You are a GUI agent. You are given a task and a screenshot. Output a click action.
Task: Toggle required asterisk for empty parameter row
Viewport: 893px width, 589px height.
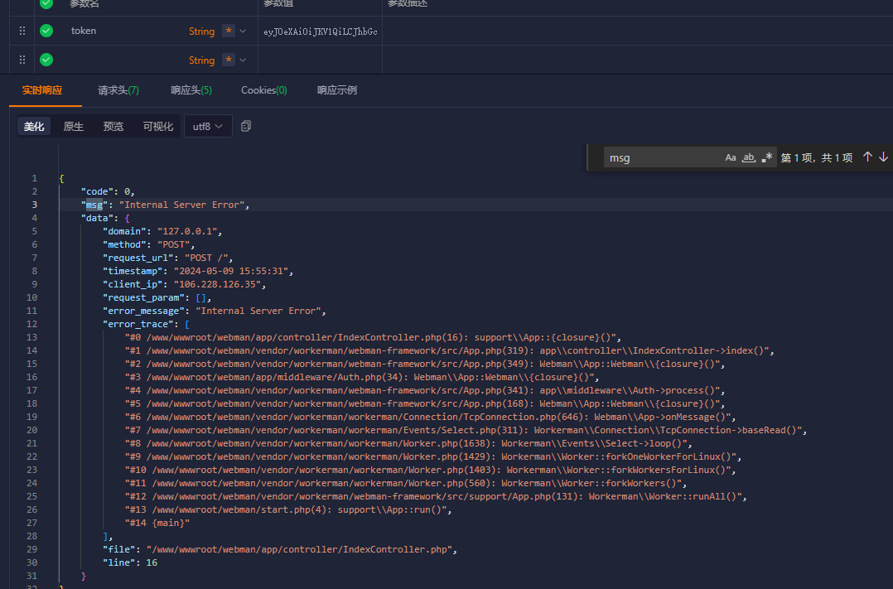[229, 60]
